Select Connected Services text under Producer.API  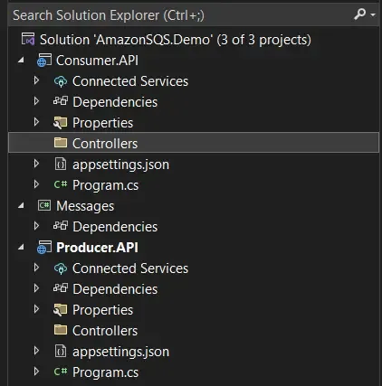point(130,268)
